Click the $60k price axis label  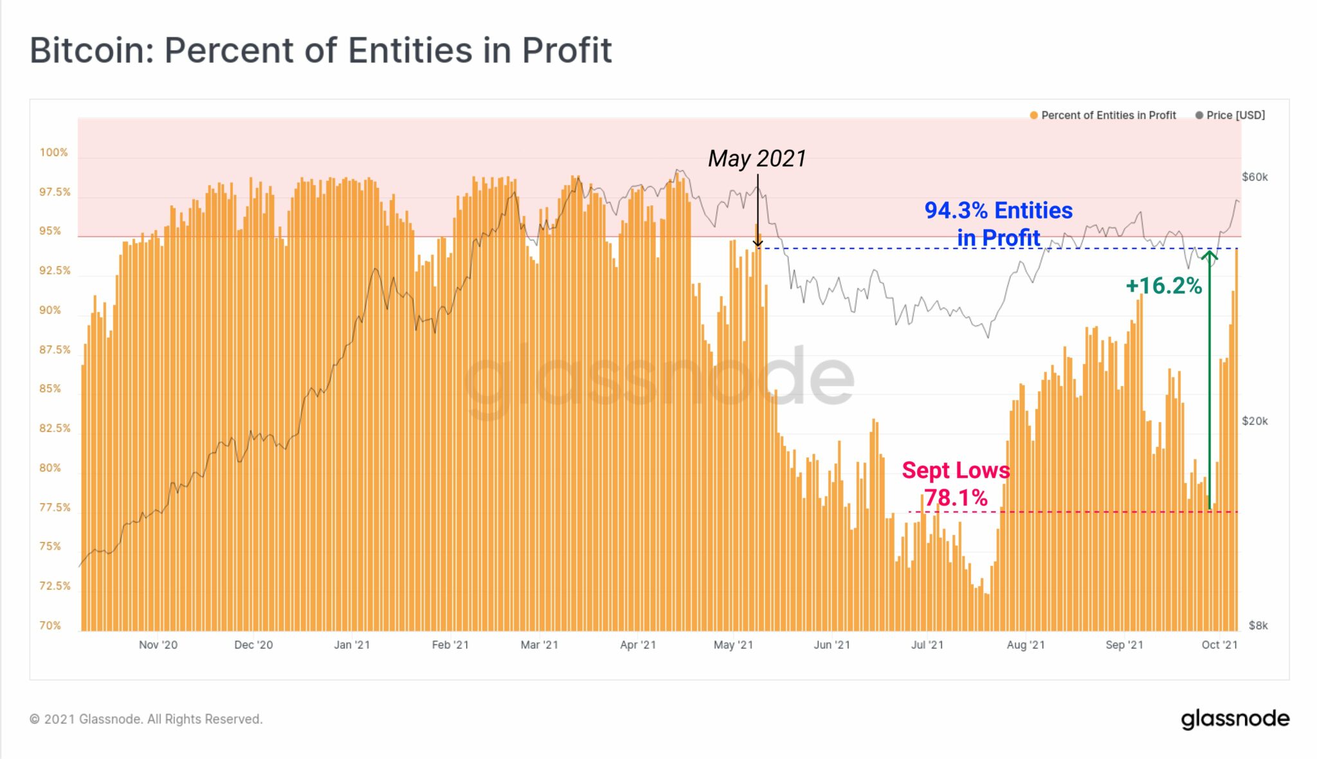tap(1255, 177)
